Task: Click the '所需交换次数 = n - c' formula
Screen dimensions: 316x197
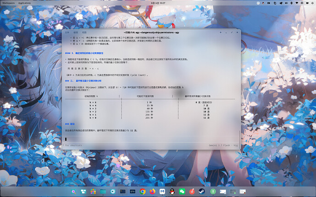Action: pyautogui.click(x=83, y=69)
